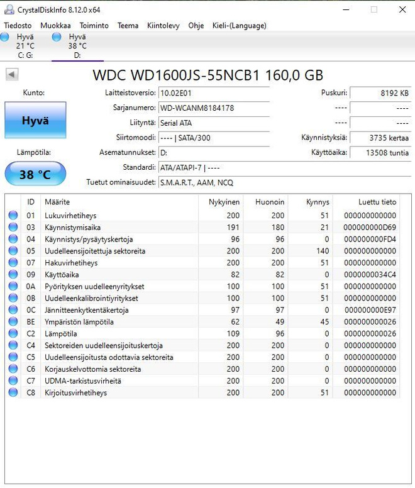
Task: Click status orb of row 03 Käynnistymisaika
Action: pos(13,227)
